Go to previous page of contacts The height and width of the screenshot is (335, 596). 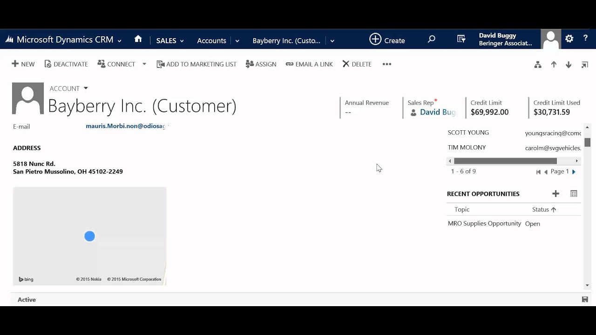click(546, 172)
